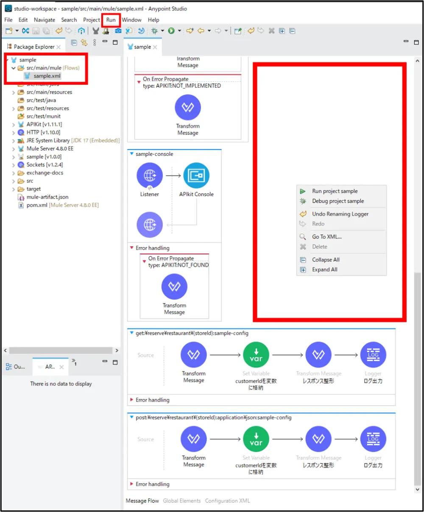Choose Undo Renaming Logger from context menu
This screenshot has height=512, width=424.
(342, 214)
